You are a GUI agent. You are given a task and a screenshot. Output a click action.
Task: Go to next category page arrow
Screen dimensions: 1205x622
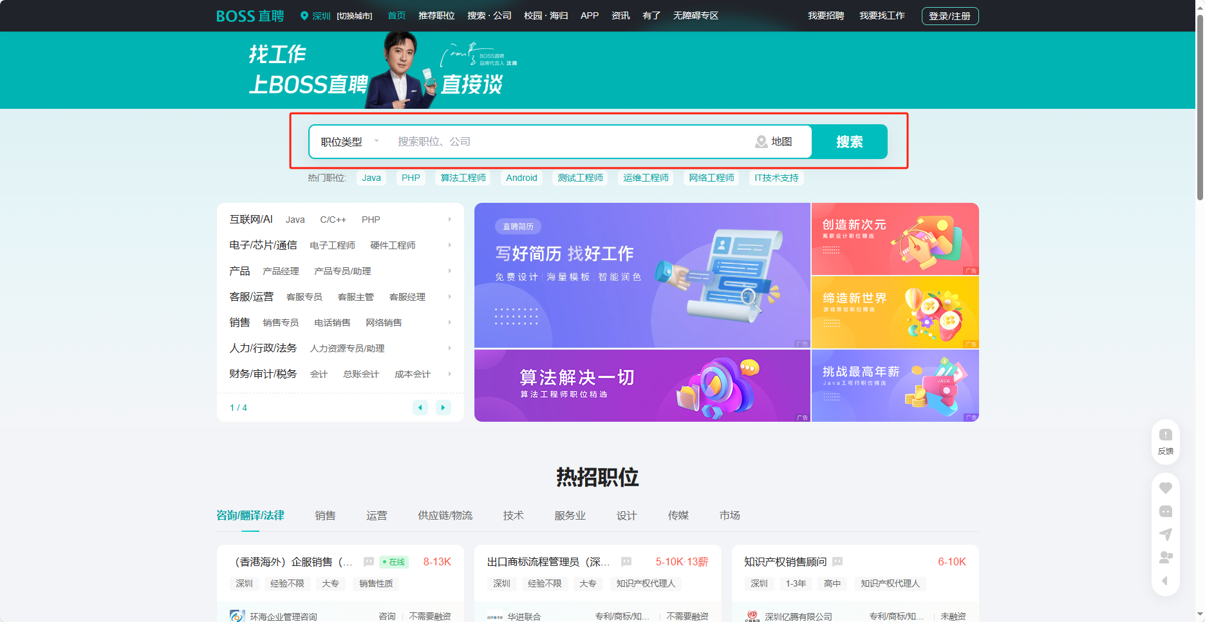444,408
